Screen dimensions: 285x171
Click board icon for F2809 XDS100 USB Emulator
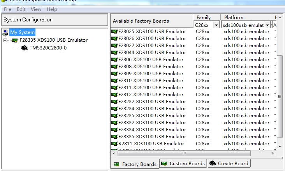(114, 74)
